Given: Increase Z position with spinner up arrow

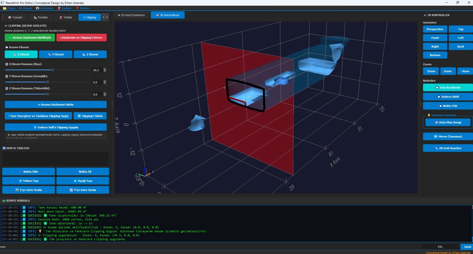Looking at the screenshot, I should tap(105, 93).
